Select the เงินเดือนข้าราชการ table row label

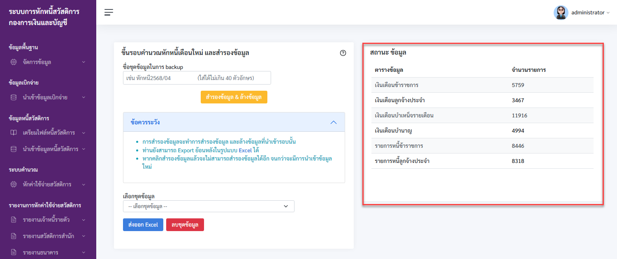tap(397, 85)
